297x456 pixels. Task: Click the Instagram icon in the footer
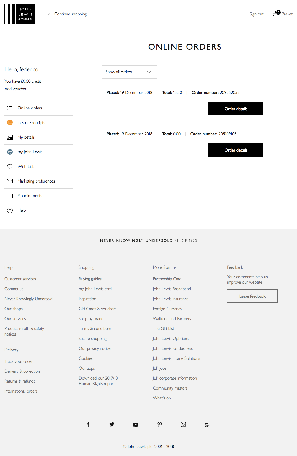183,424
